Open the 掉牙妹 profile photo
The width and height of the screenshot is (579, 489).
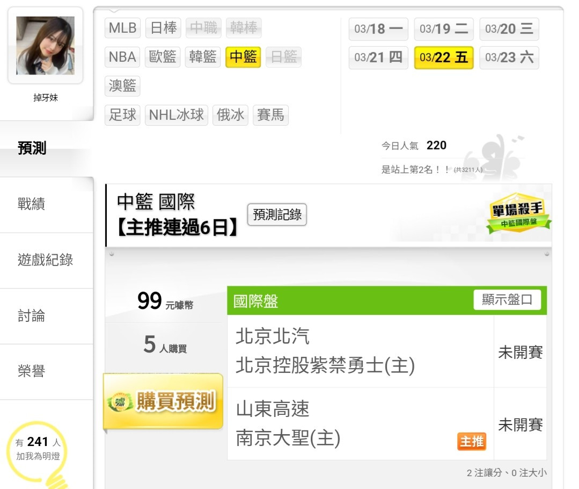[46, 46]
